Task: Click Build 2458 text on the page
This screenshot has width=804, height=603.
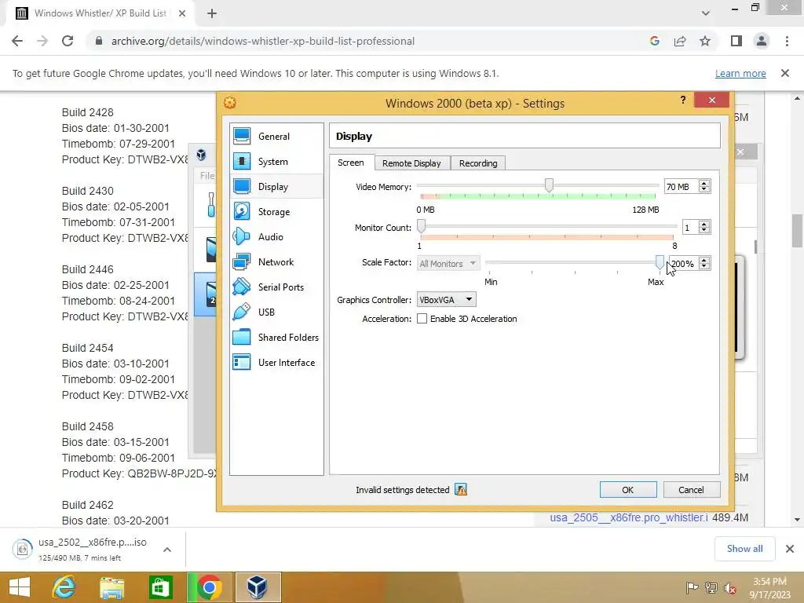Action: [88, 426]
